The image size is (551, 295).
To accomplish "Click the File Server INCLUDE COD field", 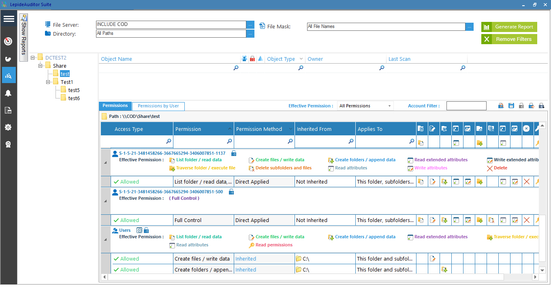I will tap(171, 25).
